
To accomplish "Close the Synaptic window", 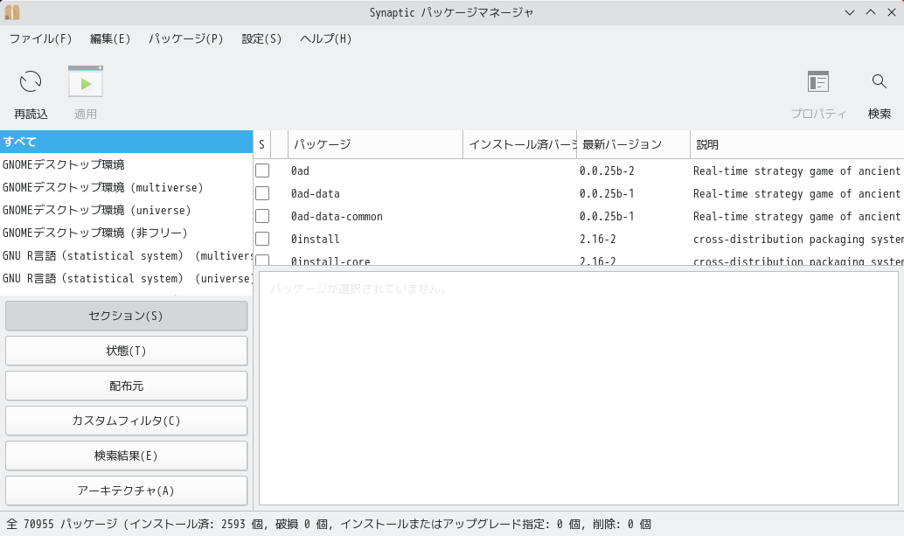I will click(x=891, y=12).
